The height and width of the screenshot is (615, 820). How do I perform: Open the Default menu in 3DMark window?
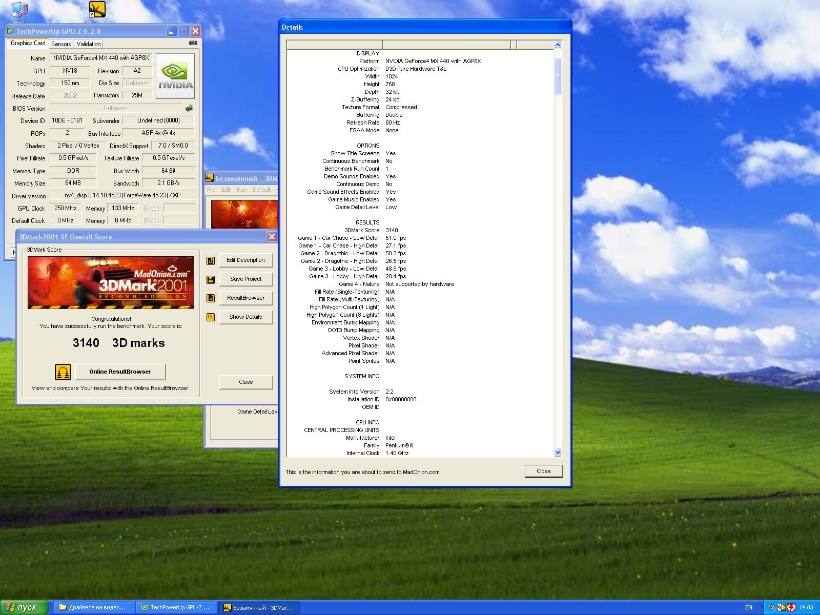261,190
